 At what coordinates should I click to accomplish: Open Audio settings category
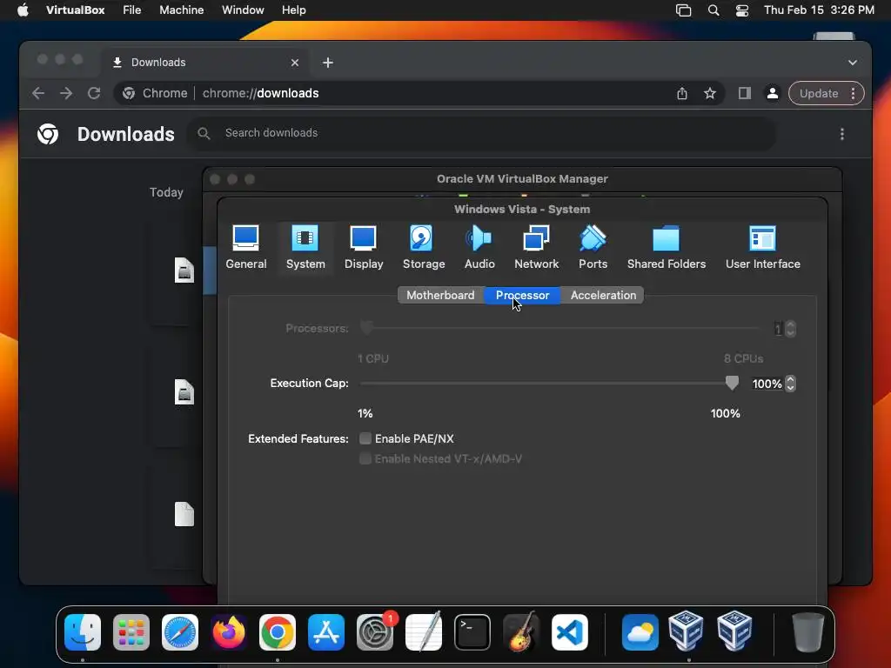click(x=479, y=248)
